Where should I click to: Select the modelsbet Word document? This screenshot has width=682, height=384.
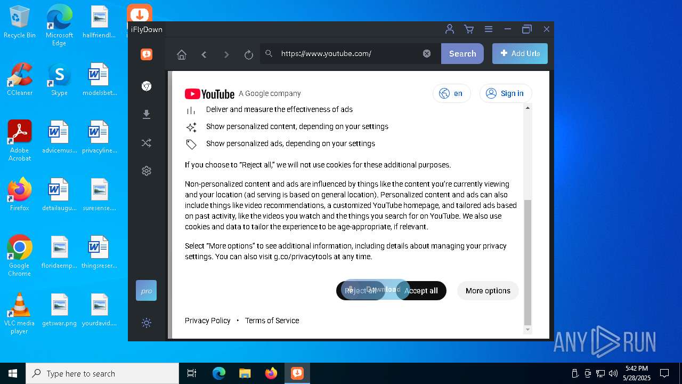pos(99,79)
